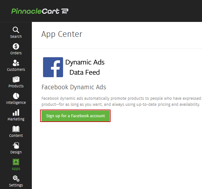Click the description paragraph about dynamic ads
202x189 pixels.
click(x=122, y=101)
